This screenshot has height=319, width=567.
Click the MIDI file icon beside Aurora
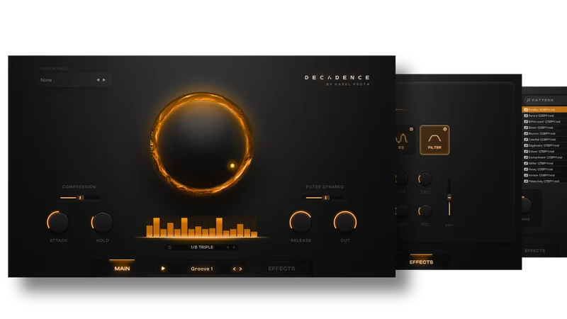tap(526, 116)
